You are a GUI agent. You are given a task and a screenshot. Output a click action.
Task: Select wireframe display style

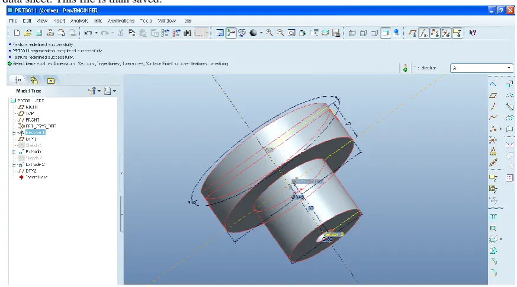click(352, 33)
